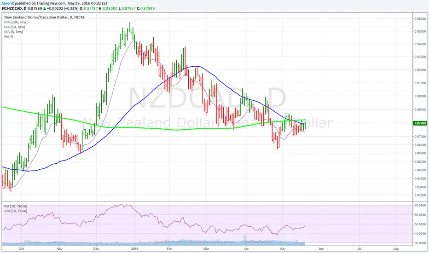This screenshot has height=253, width=429.
Task: Click the RSI (28, close) indicator label
Action: pyautogui.click(x=16, y=206)
